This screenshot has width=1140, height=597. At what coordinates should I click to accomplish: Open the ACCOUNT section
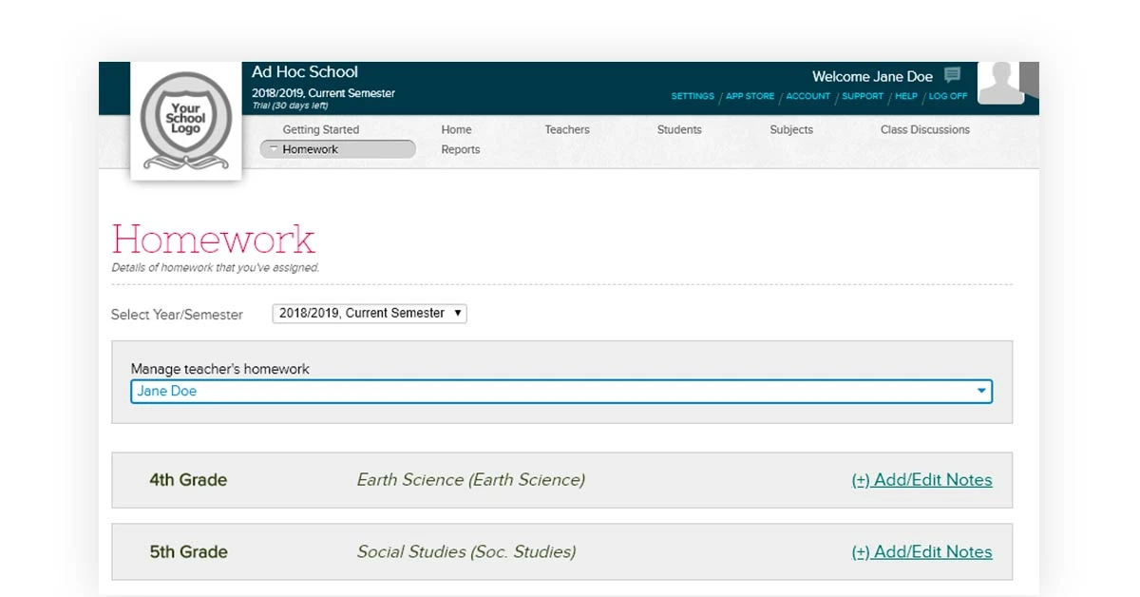[807, 96]
